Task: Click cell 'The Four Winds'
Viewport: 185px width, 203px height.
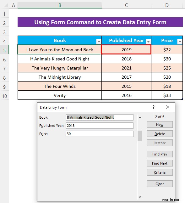Action: (60, 86)
